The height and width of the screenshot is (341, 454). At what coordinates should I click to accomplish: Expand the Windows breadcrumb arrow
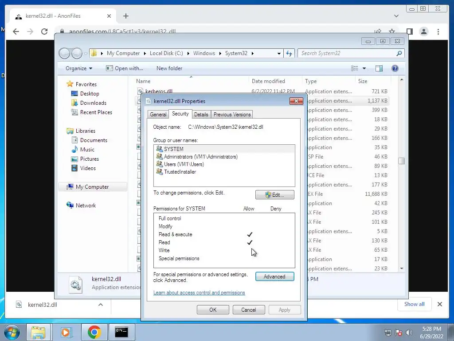(x=220, y=53)
